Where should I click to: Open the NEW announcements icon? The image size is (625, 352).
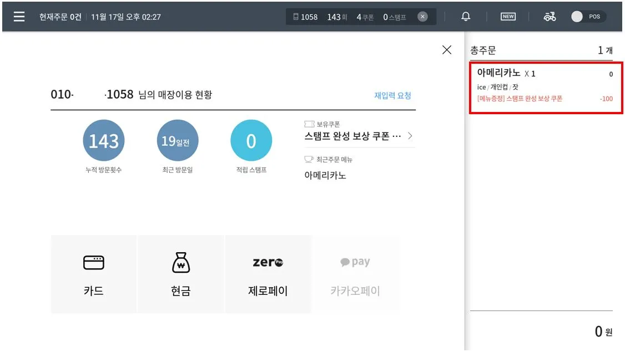pyautogui.click(x=508, y=16)
